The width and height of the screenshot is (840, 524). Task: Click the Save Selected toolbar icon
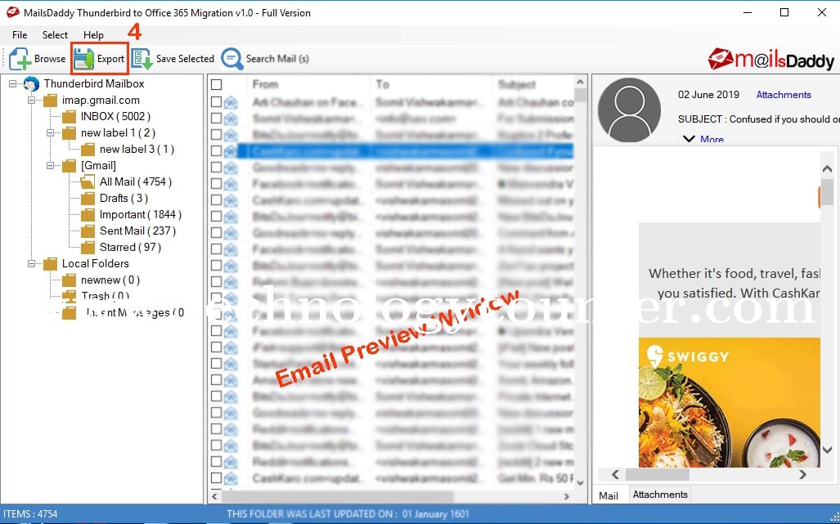tap(142, 59)
